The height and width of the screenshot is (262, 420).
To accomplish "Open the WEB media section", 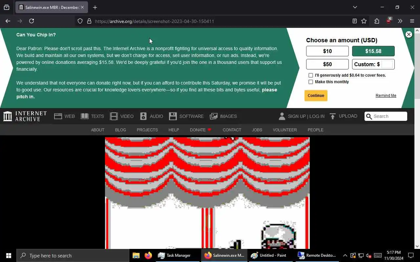I will coord(65,116).
